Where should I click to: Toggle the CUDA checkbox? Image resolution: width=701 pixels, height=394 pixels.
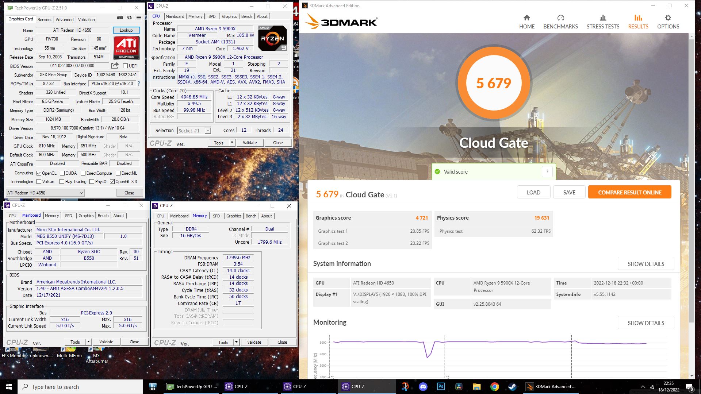pos(62,173)
